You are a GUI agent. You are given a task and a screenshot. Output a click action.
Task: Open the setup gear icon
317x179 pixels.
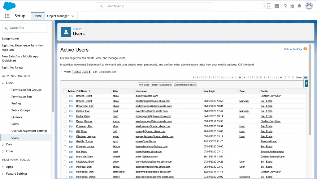(x=292, y=6)
